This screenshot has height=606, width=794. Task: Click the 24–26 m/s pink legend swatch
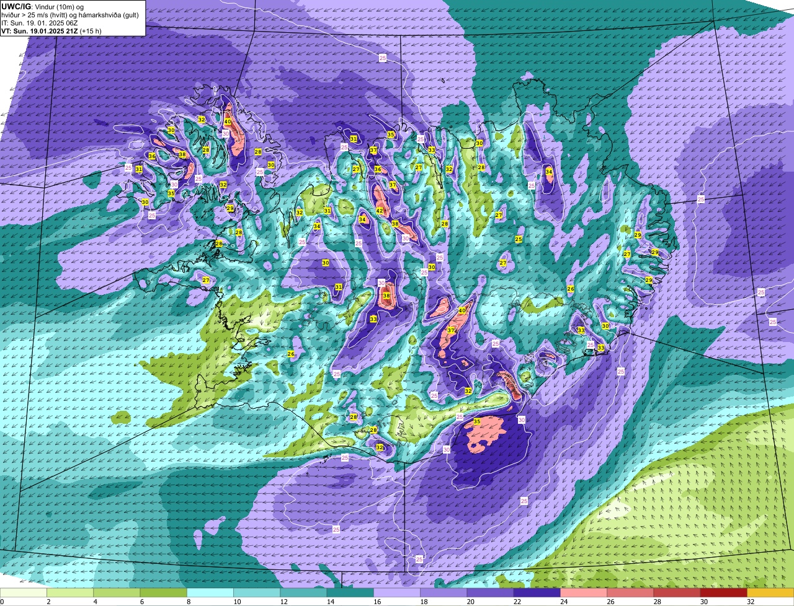584,593
